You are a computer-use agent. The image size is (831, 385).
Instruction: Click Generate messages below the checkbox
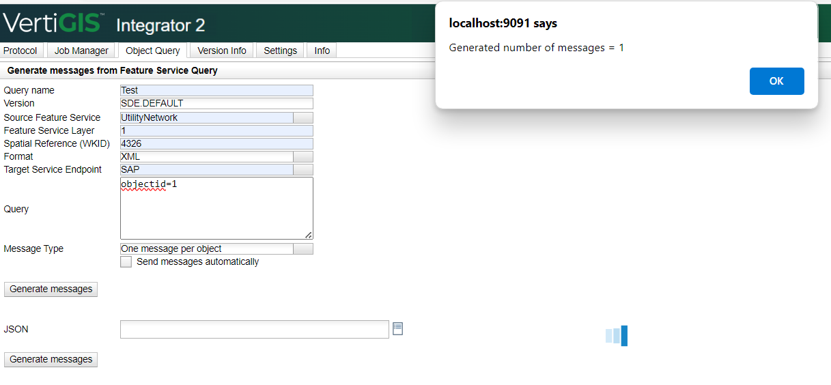51,289
